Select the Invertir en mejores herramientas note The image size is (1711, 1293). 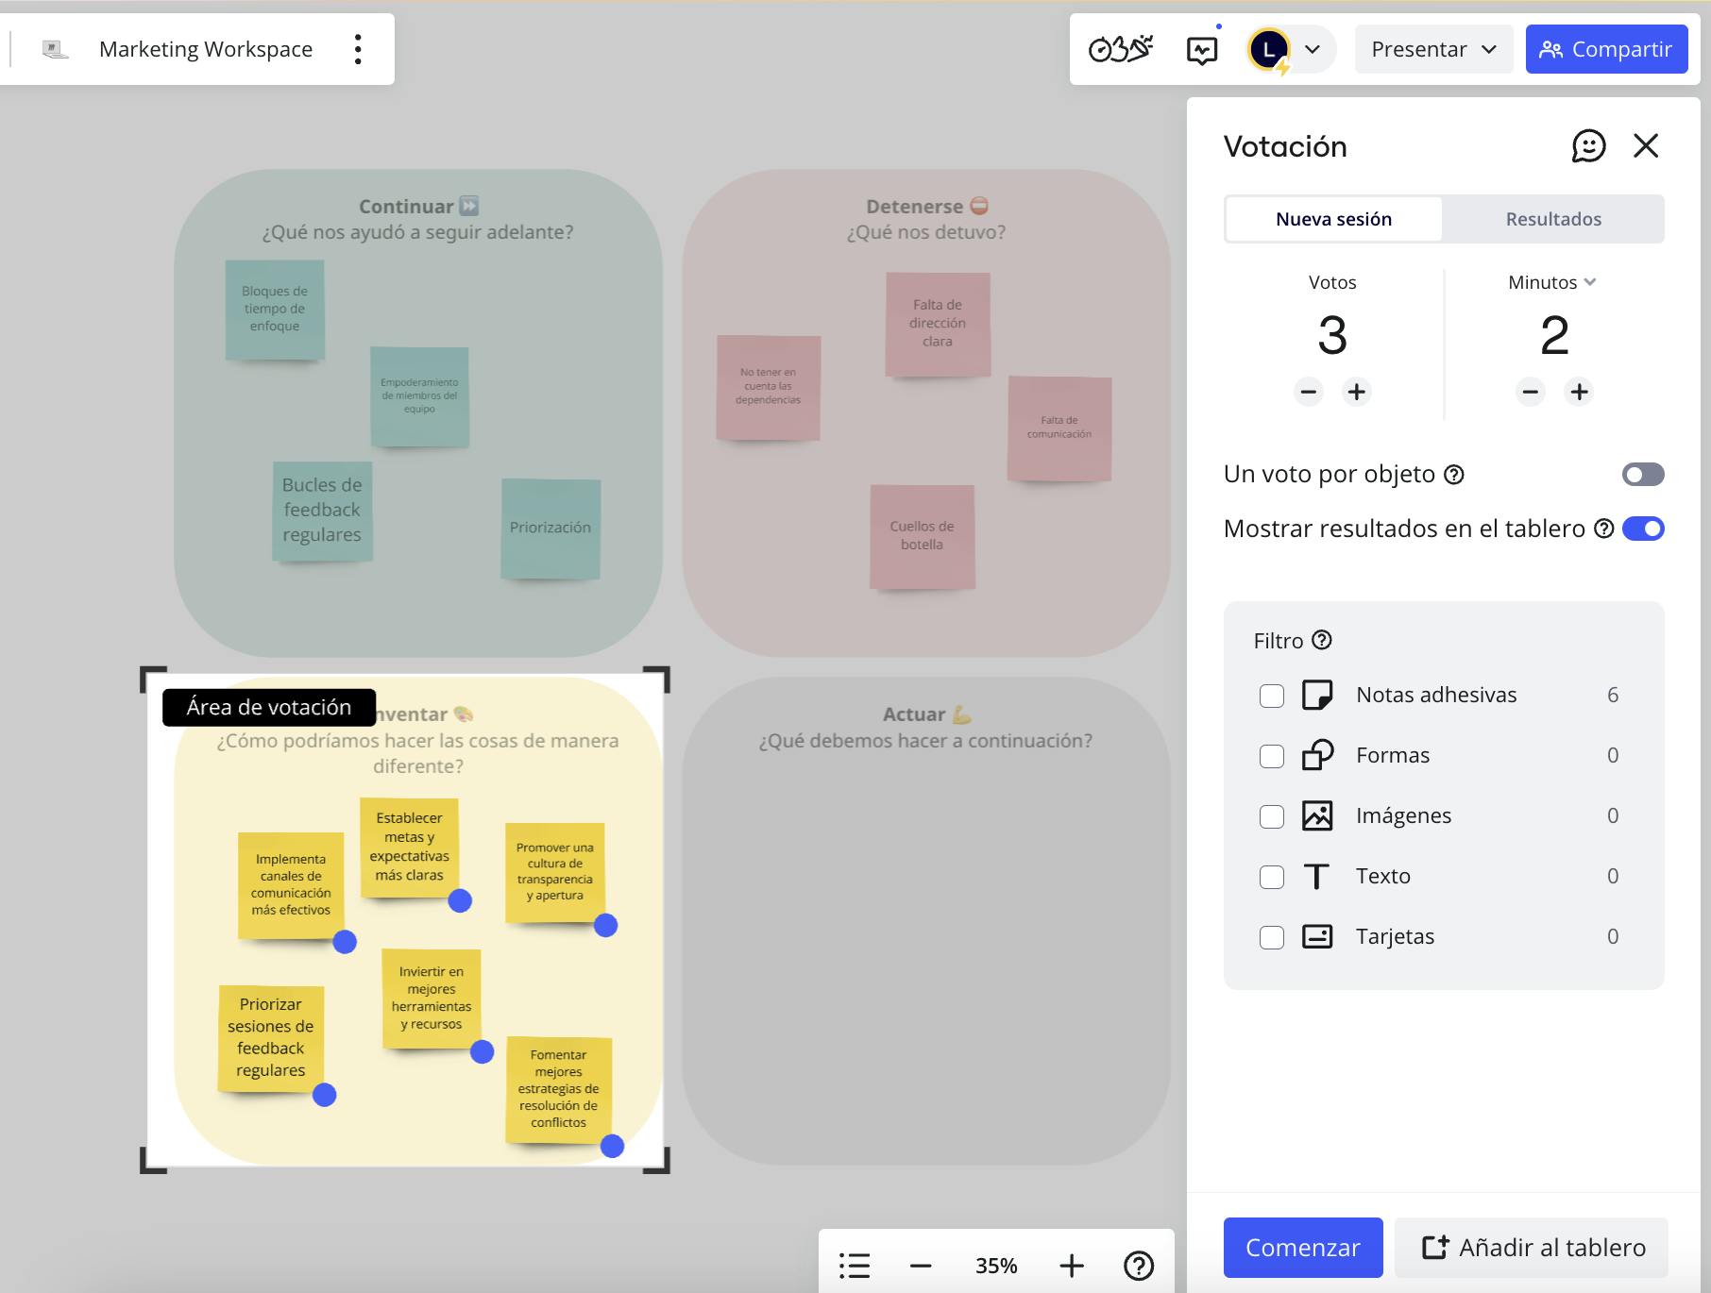tap(431, 999)
